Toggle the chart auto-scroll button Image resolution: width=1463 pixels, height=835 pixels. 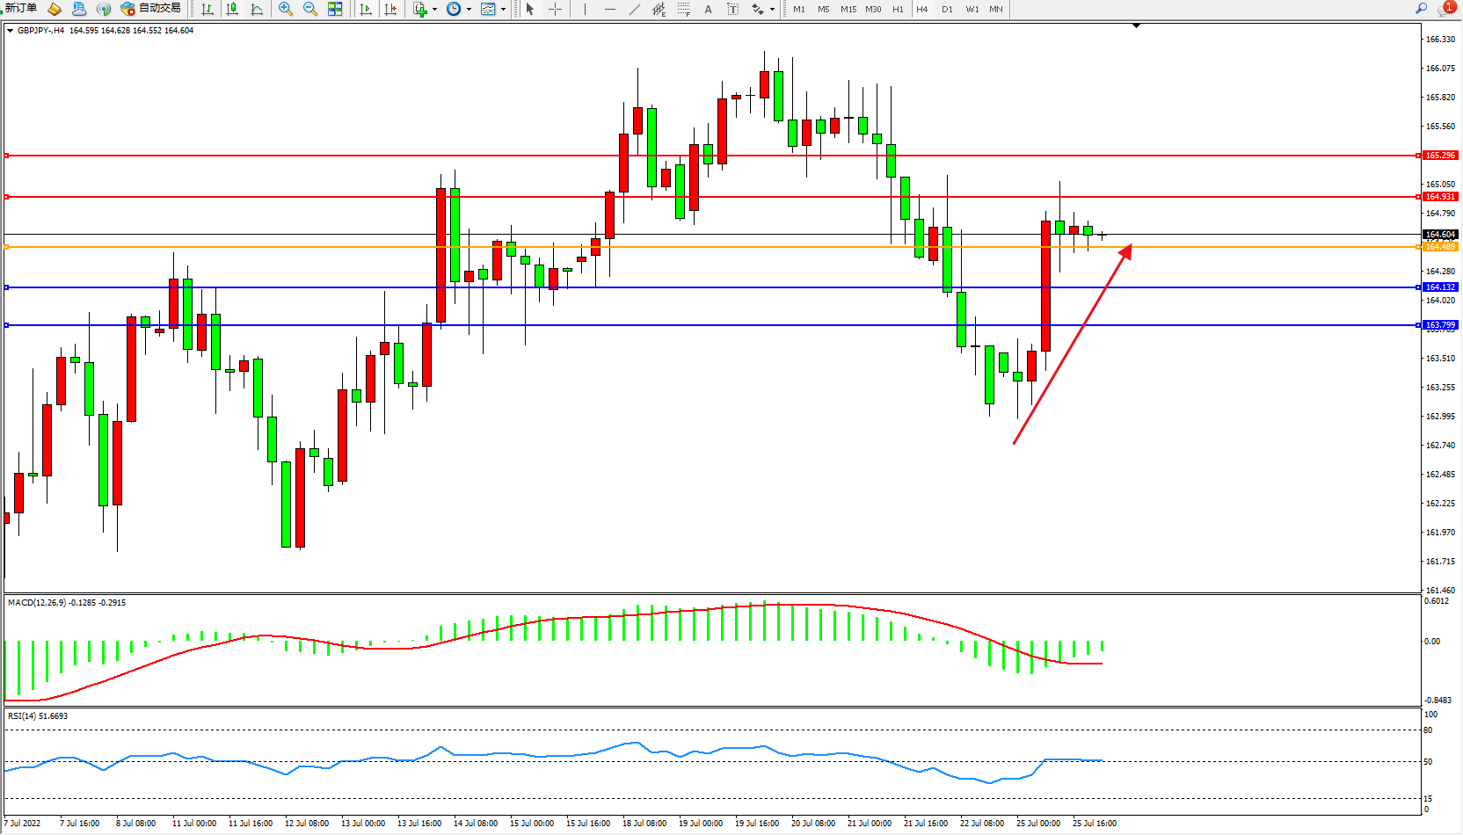click(366, 9)
